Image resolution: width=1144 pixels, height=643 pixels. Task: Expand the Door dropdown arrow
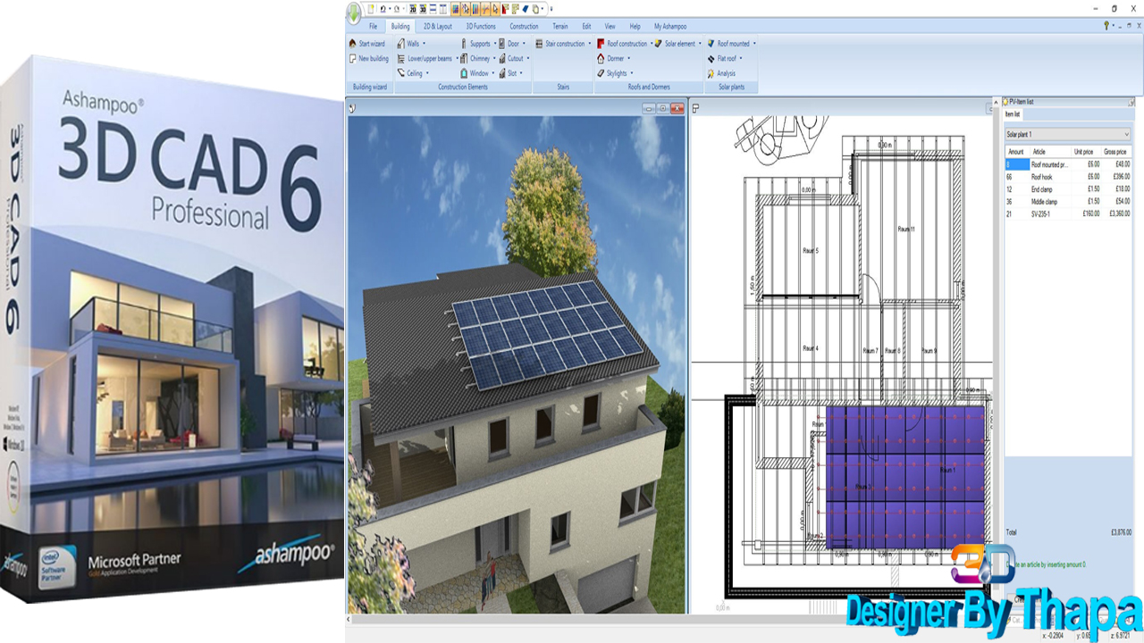(524, 44)
